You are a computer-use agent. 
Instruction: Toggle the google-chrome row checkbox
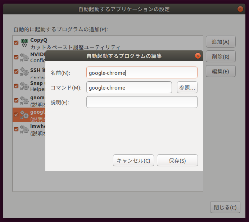(x=16, y=115)
